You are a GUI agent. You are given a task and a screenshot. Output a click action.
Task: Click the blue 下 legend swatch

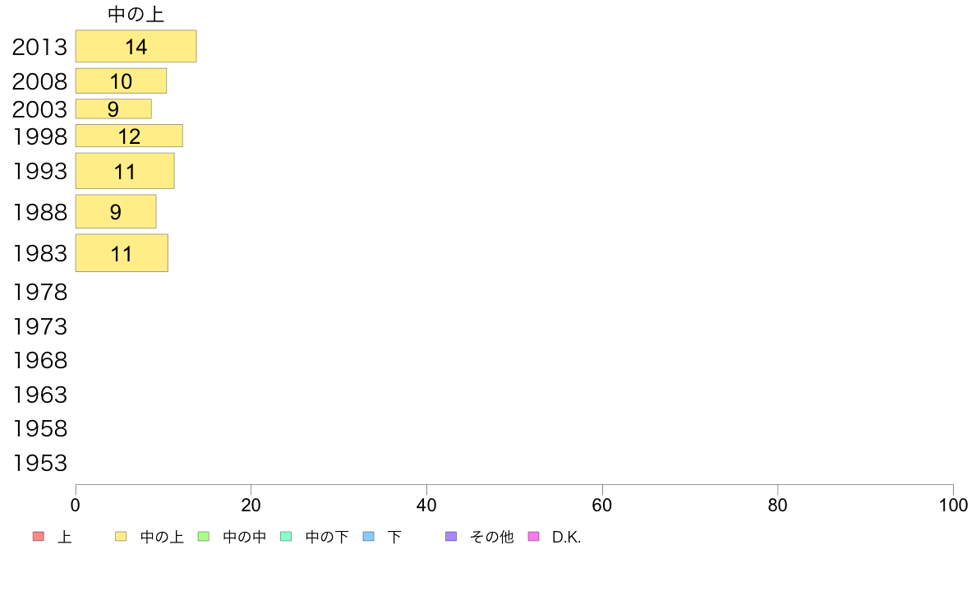tap(369, 537)
